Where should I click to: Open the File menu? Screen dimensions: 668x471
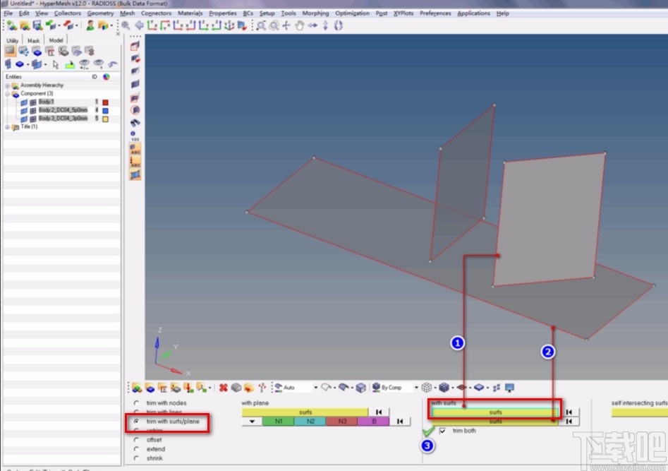pyautogui.click(x=8, y=13)
